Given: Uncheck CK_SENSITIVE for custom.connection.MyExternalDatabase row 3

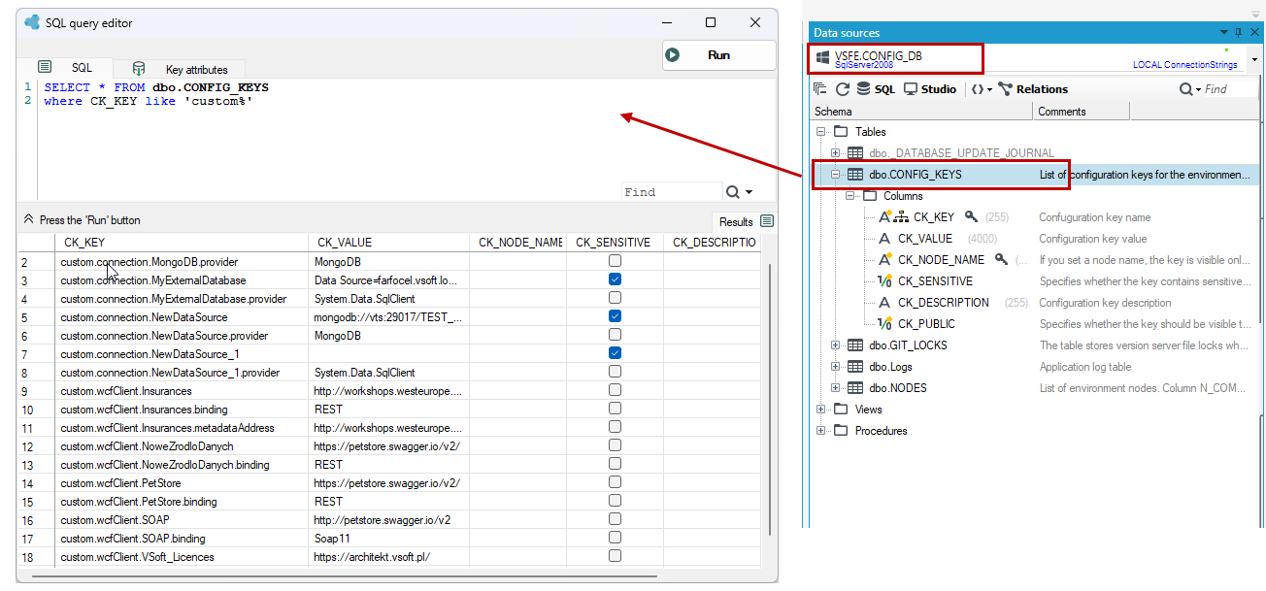Looking at the screenshot, I should click(x=615, y=279).
